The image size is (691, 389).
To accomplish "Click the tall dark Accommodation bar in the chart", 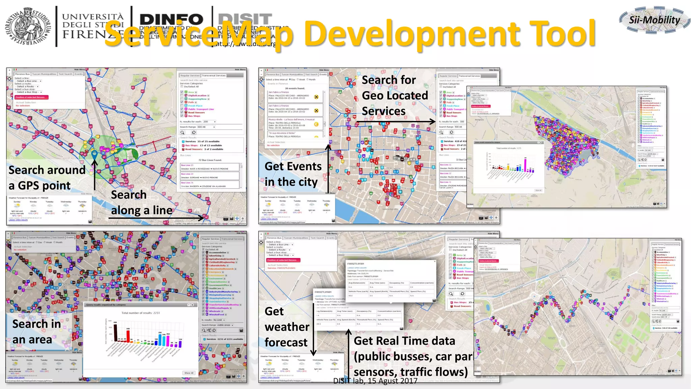I will point(115,333).
